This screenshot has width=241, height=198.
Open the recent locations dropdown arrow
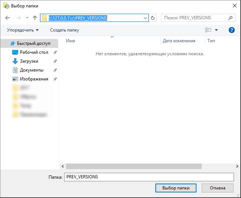(x=27, y=18)
